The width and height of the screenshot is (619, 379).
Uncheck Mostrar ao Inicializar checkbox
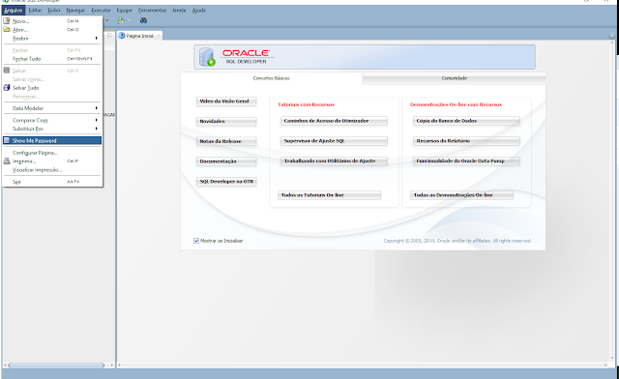pos(196,241)
